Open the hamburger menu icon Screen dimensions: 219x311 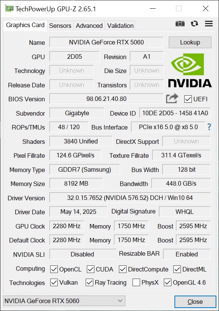click(209, 24)
